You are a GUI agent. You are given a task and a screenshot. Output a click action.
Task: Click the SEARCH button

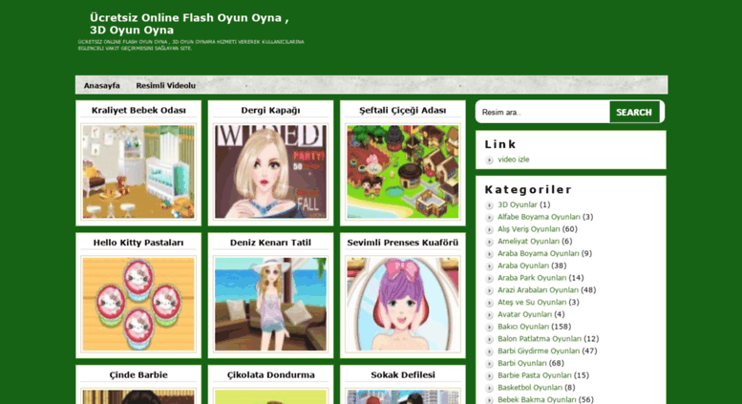pyautogui.click(x=634, y=112)
